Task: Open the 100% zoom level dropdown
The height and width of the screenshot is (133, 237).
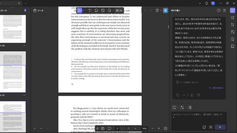Action: coord(145,129)
